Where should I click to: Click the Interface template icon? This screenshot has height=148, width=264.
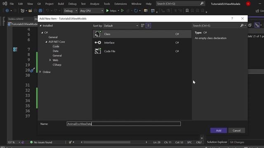[98, 43]
